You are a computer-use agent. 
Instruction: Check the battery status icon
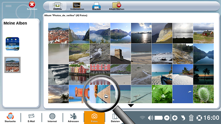[159, 118]
